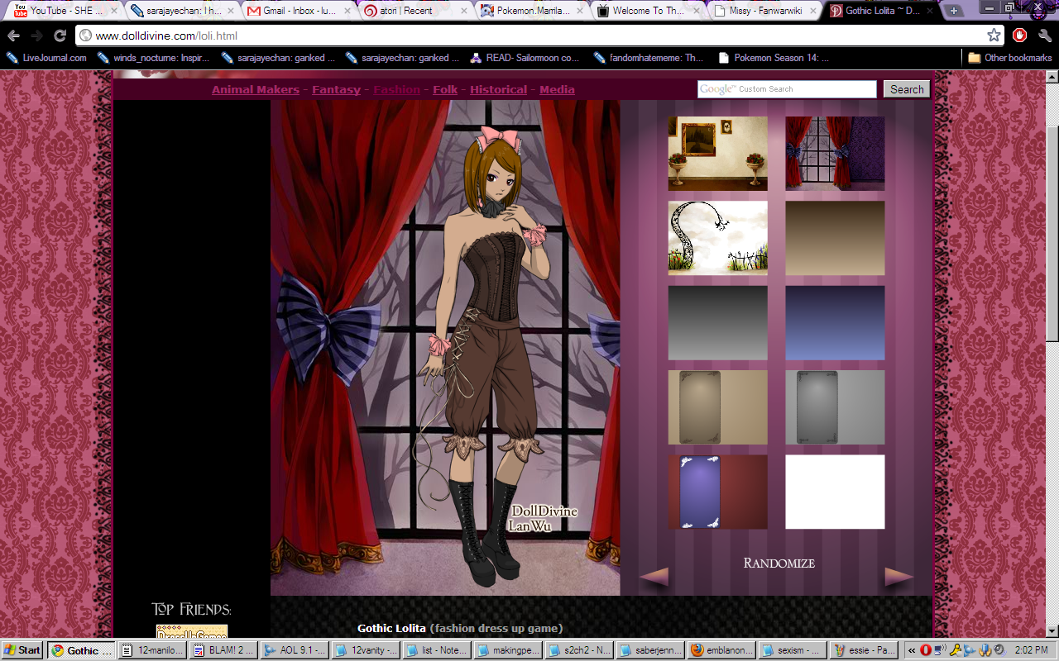Click the left pink arrow below backgrounds
This screenshot has width=1059, height=661.
654,577
